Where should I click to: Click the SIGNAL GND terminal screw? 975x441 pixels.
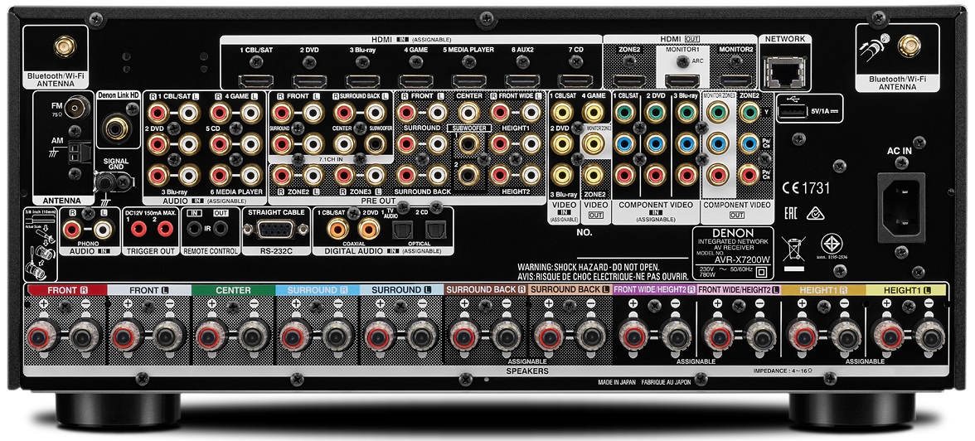(104, 179)
